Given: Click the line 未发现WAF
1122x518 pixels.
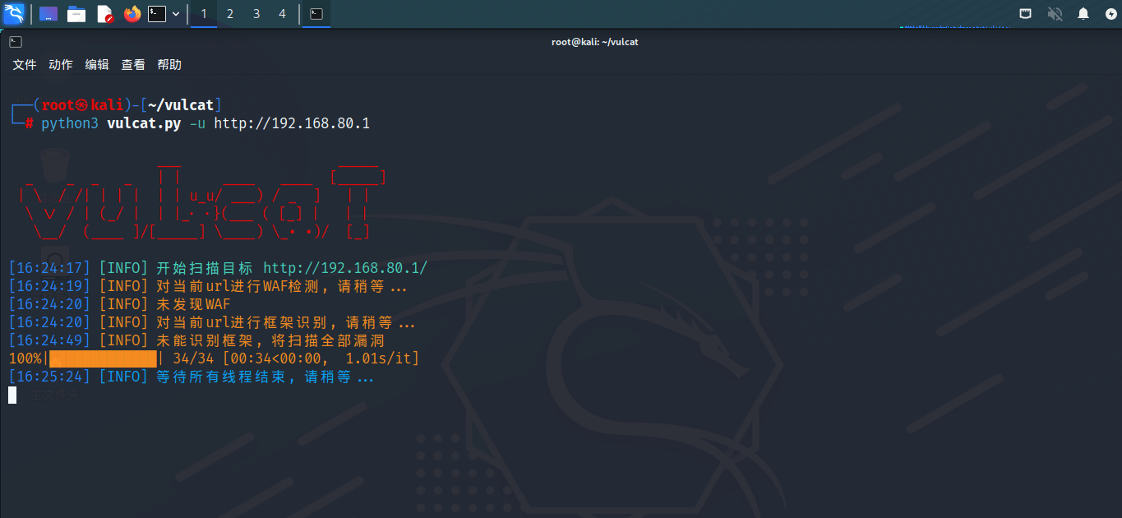Looking at the screenshot, I should (193, 304).
